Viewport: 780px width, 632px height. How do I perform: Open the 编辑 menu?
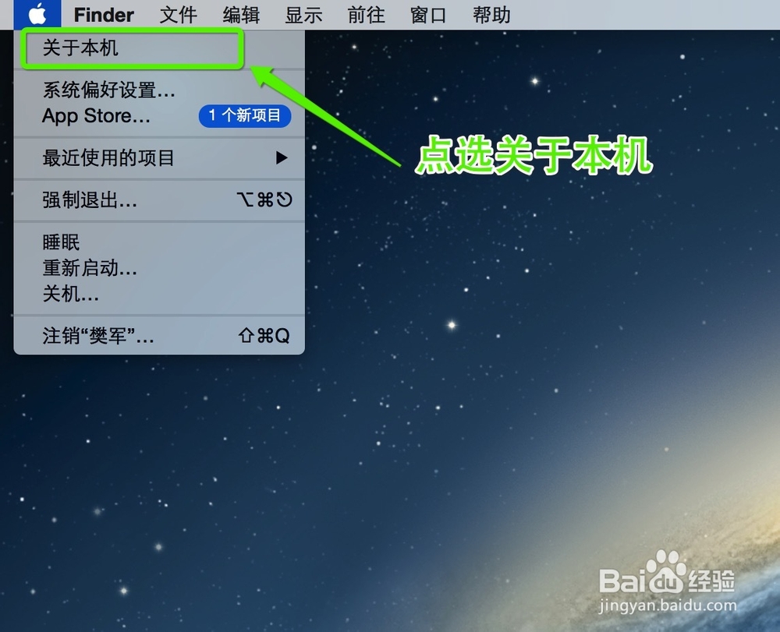tap(240, 14)
